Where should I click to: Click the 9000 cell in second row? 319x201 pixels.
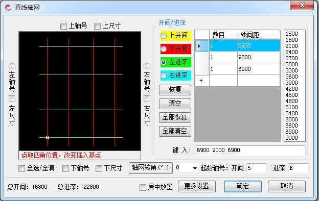pos(259,57)
